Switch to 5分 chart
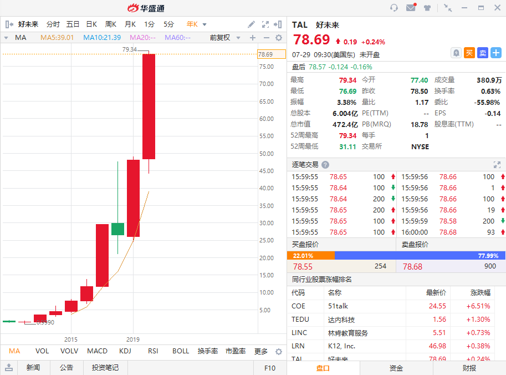The height and width of the screenshot is (375, 506). (x=168, y=24)
